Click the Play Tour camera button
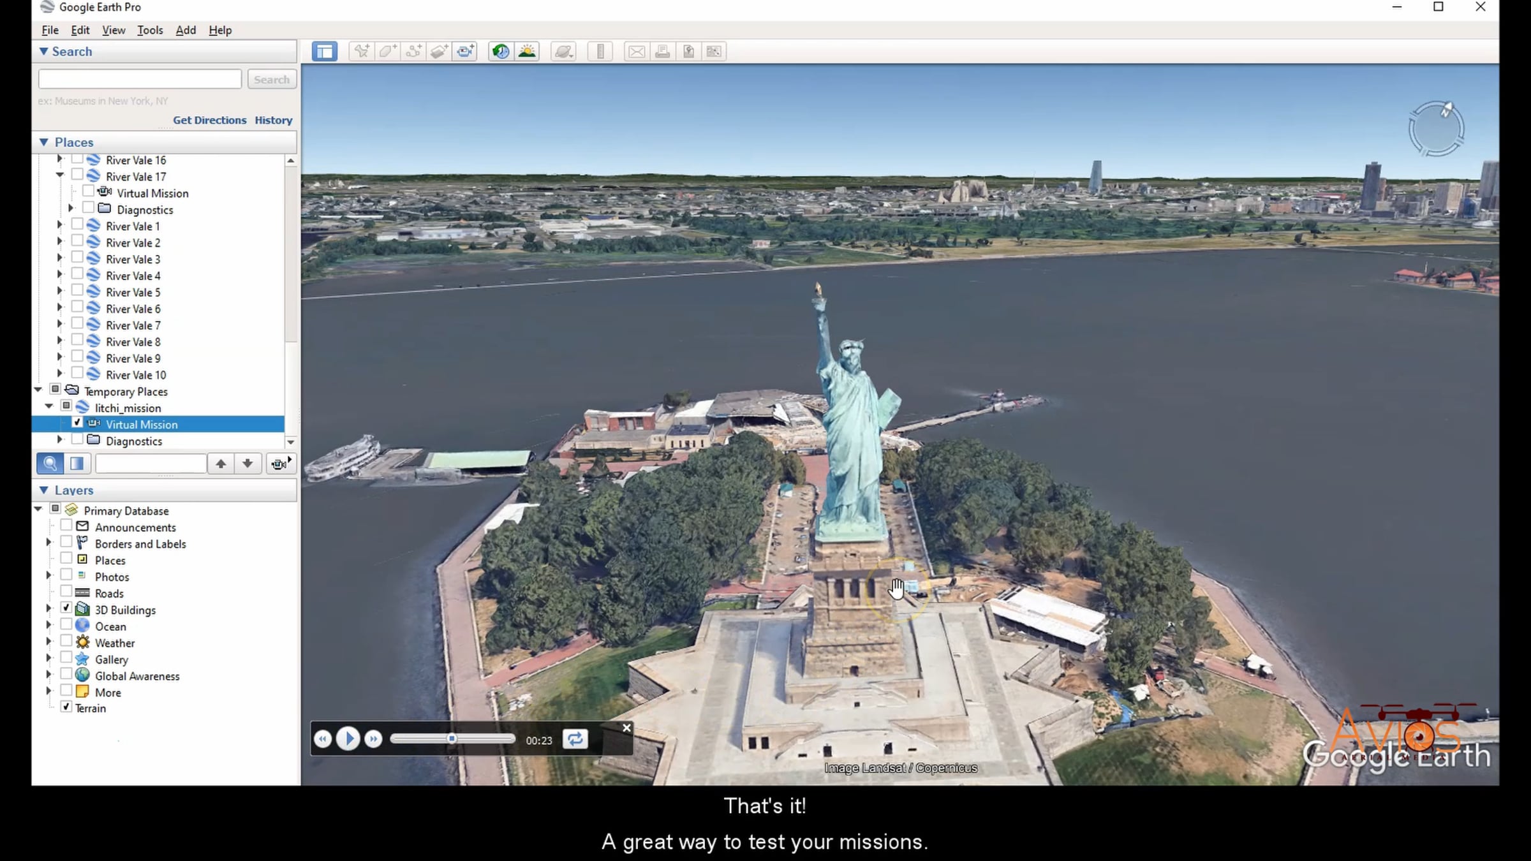The width and height of the screenshot is (1531, 861). [279, 464]
